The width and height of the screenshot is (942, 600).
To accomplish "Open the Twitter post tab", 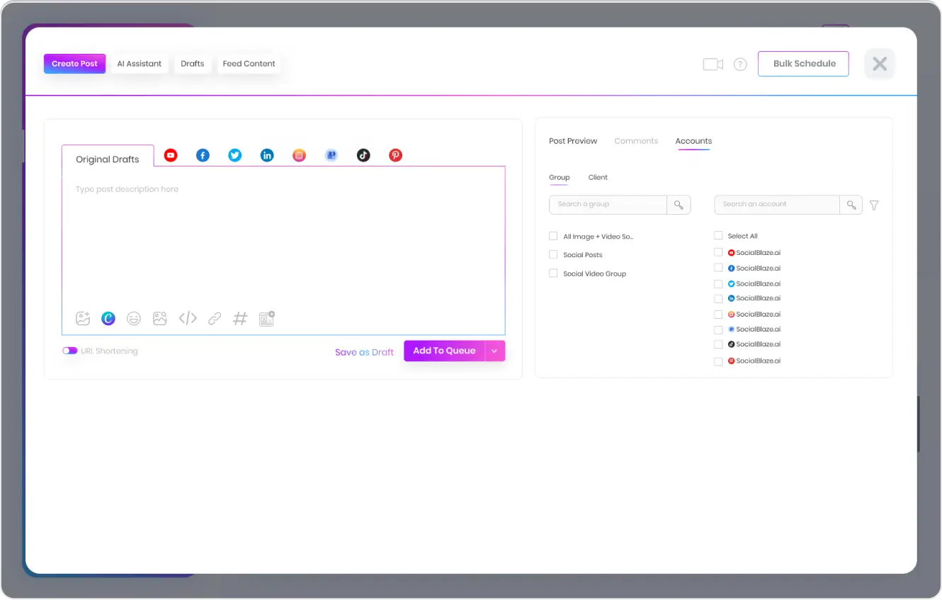I will (x=235, y=155).
